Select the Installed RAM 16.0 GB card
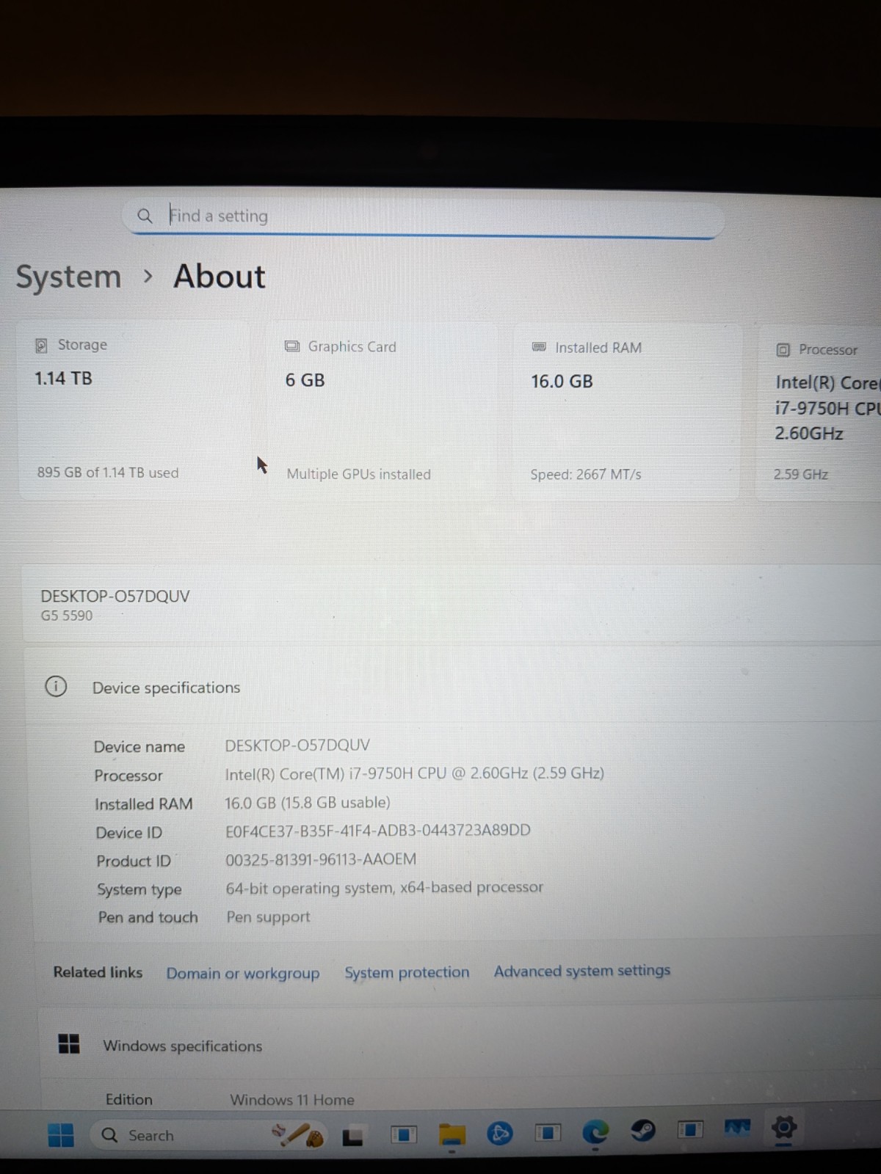The image size is (881, 1174). pyautogui.click(x=626, y=413)
